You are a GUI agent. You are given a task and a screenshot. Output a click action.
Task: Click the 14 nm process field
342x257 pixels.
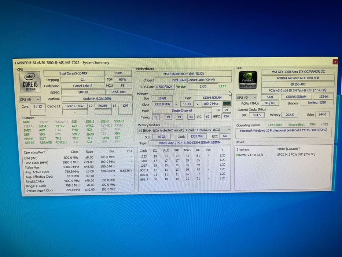click(x=118, y=73)
